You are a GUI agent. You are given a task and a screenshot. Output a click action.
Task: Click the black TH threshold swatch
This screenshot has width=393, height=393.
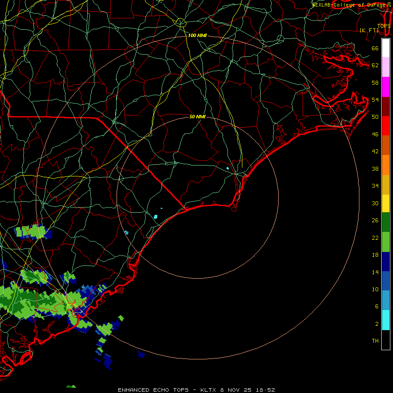[386, 339]
